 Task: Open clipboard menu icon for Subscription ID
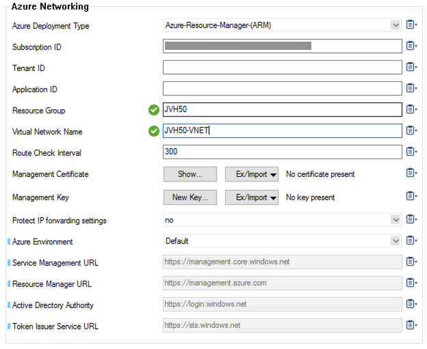coord(411,46)
